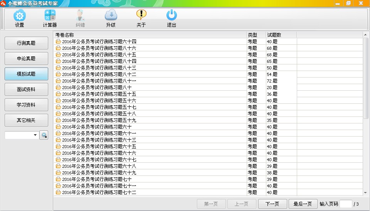Click the vertical scrollbar thumb

pos(365,78)
